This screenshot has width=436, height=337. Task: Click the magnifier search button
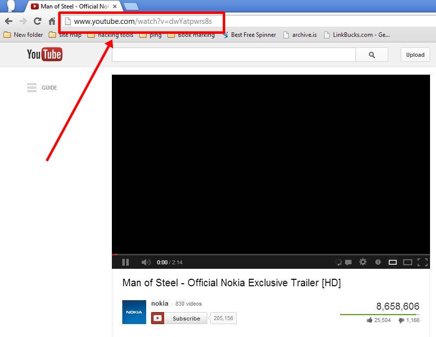point(372,55)
